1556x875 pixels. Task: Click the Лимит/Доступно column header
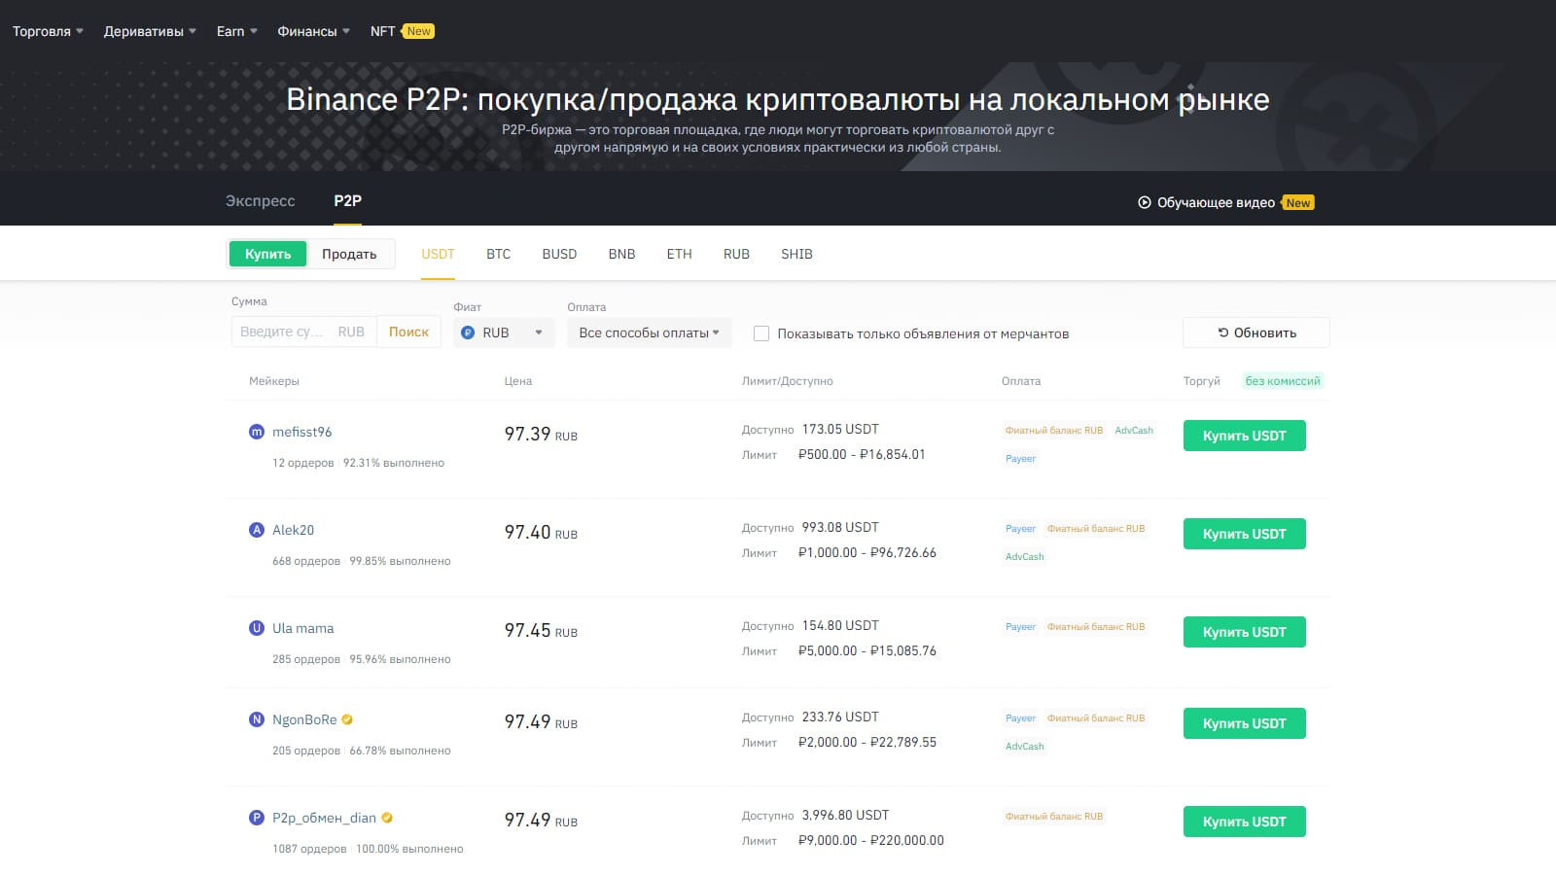(787, 381)
